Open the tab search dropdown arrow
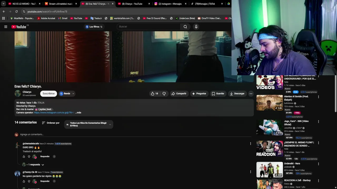The width and height of the screenshot is (337, 189). 3,4
